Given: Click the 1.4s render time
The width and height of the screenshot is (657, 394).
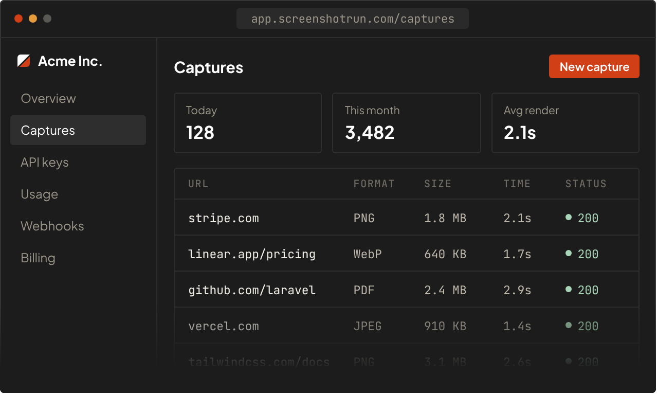Looking at the screenshot, I should (517, 326).
